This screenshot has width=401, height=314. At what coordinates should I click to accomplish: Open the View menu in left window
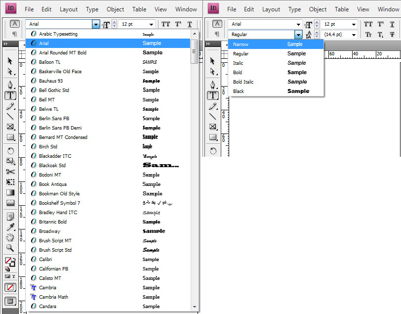160,9
